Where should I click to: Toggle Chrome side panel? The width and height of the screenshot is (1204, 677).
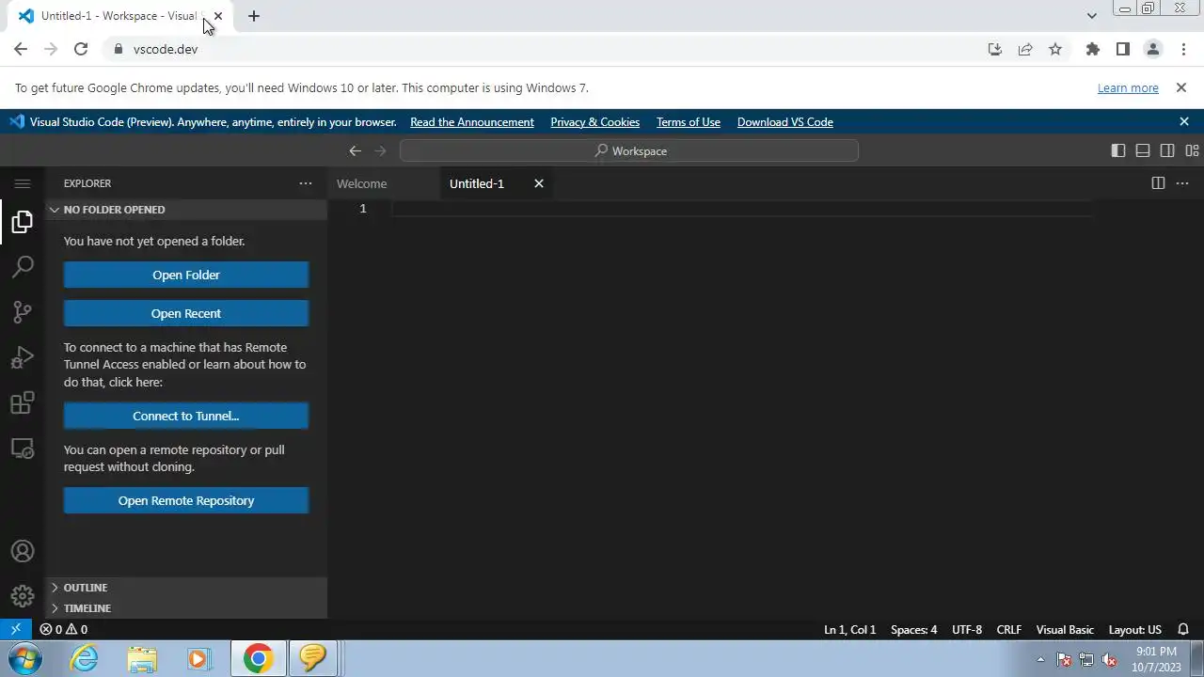point(1122,49)
